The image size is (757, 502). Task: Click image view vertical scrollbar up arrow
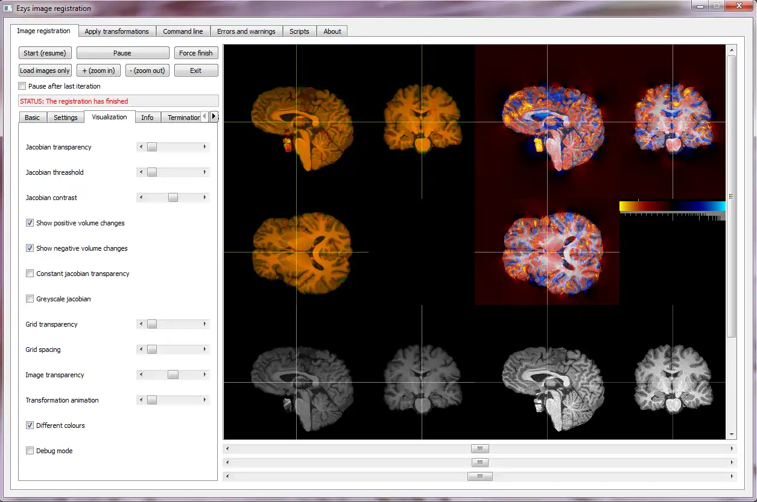732,49
